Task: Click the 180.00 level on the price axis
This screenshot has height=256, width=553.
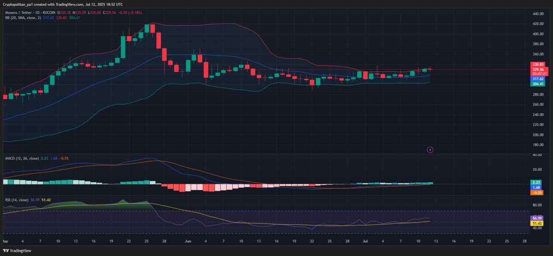Action: click(538, 145)
